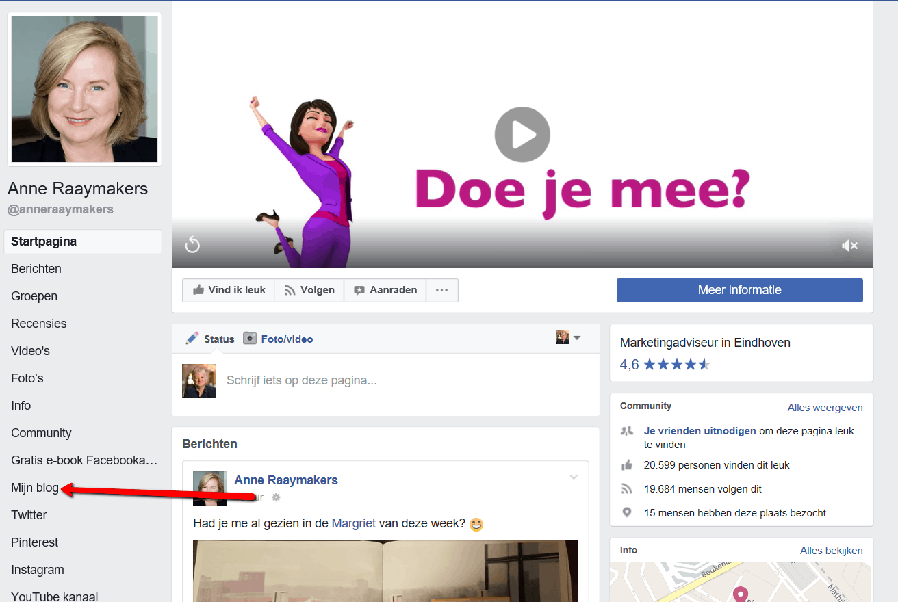
Task: Open YouTube kanaal in the sidebar
Action: 55,597
